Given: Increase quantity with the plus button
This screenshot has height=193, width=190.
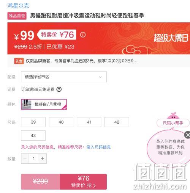Looking at the screenshot, I should pos(43,158).
